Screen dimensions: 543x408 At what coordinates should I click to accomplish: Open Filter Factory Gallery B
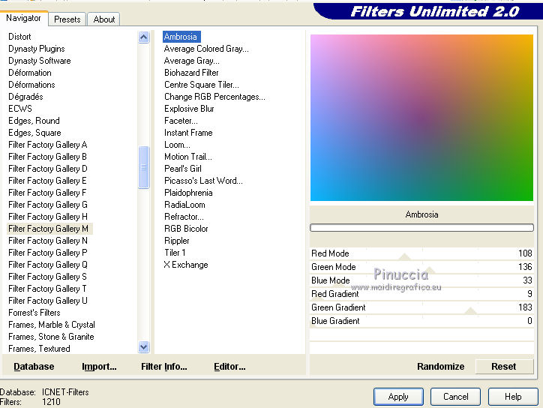pyautogui.click(x=47, y=157)
